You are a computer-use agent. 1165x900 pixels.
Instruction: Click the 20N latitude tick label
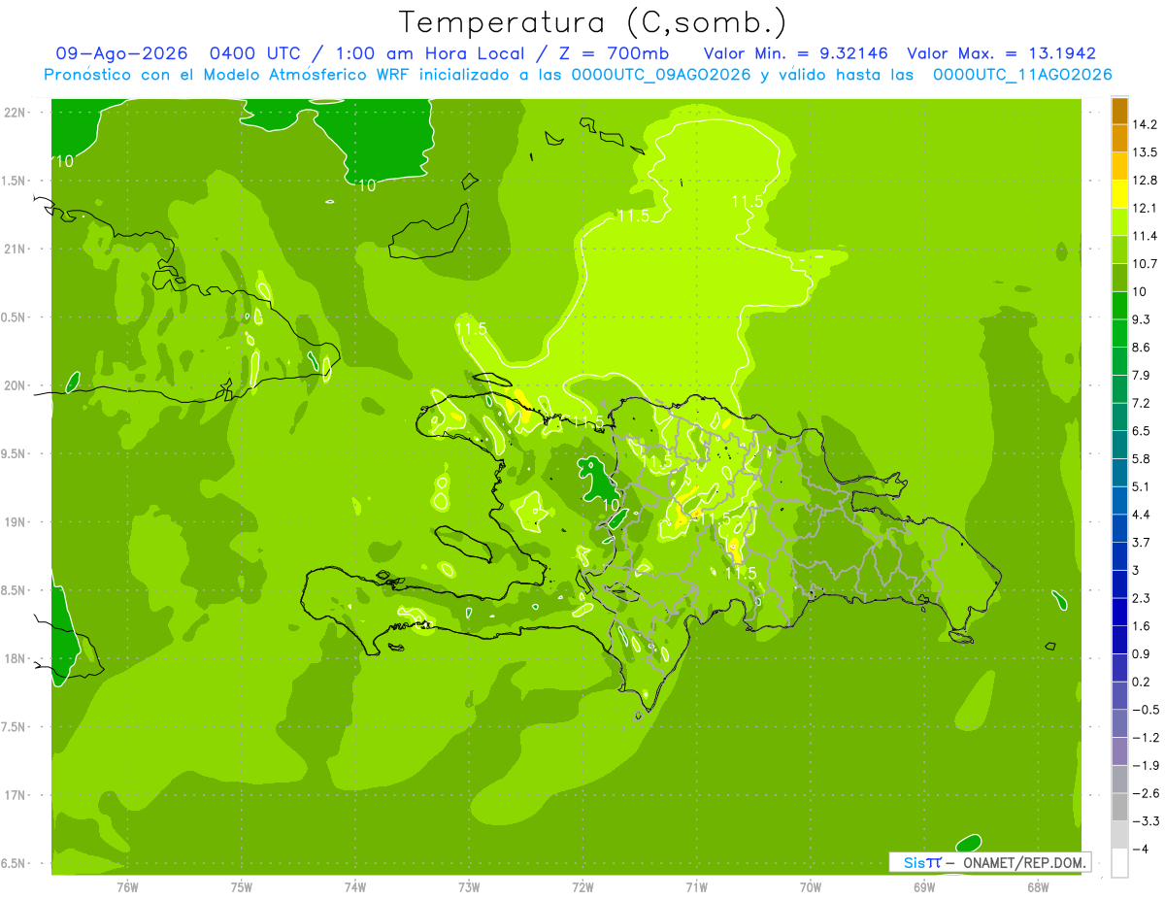tap(15, 385)
